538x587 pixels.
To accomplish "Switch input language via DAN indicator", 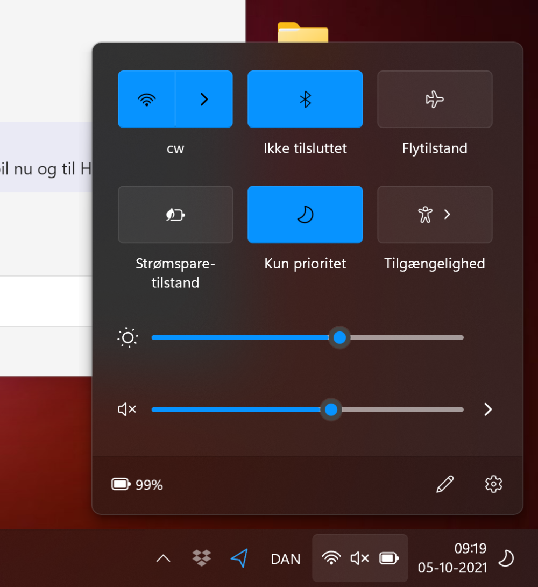I will 286,559.
